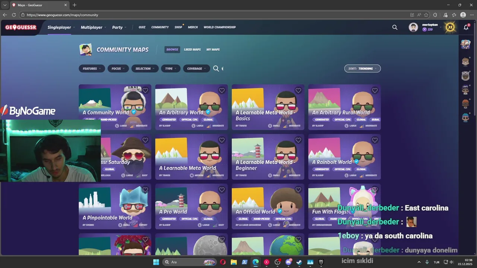
Task: Select top friend avatar in right sidebar
Action: click(465, 44)
